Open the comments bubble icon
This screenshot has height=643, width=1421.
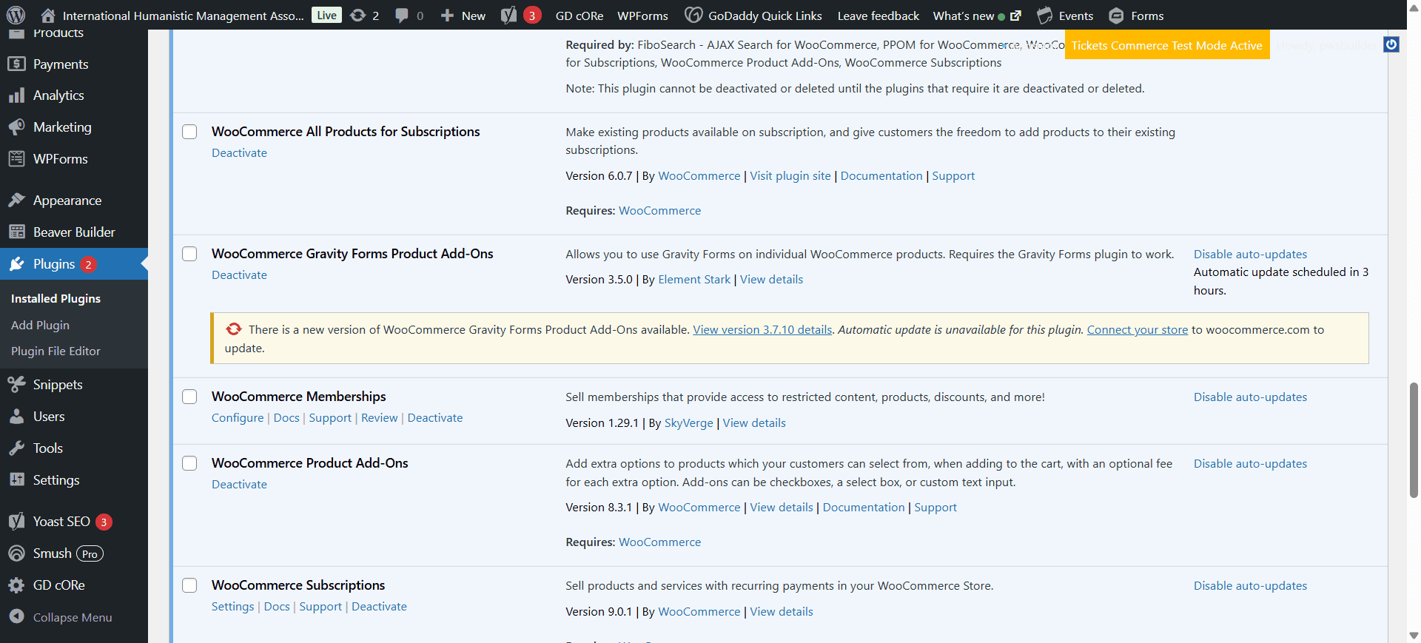tap(402, 16)
